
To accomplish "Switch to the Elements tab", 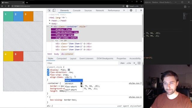I will click(64, 10).
